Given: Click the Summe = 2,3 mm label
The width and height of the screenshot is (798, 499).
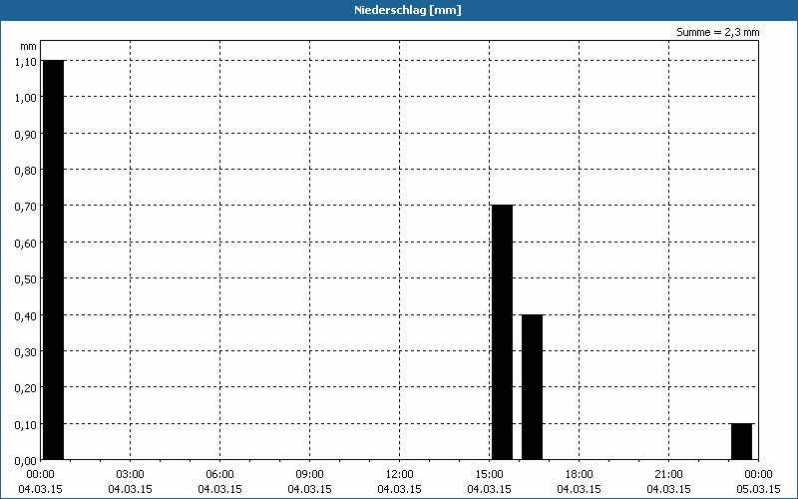Looking at the screenshot, I should click(x=717, y=32).
